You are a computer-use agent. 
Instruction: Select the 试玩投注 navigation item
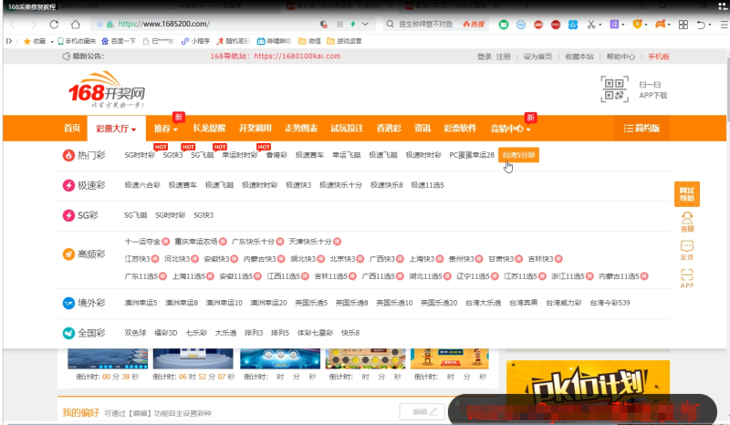click(x=347, y=129)
